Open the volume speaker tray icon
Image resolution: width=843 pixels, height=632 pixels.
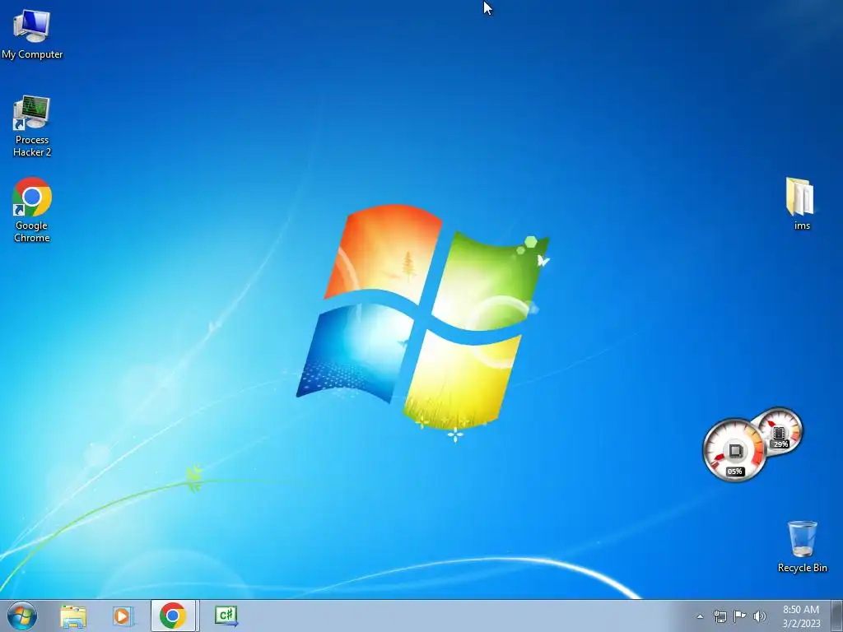tap(759, 616)
